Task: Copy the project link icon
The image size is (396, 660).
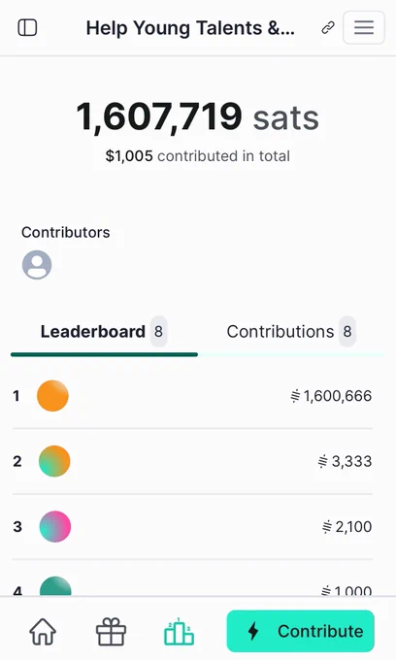Action: pos(328,28)
